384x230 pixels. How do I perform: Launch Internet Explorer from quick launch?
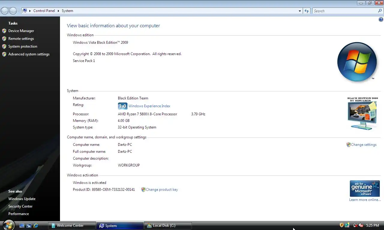coord(36,226)
